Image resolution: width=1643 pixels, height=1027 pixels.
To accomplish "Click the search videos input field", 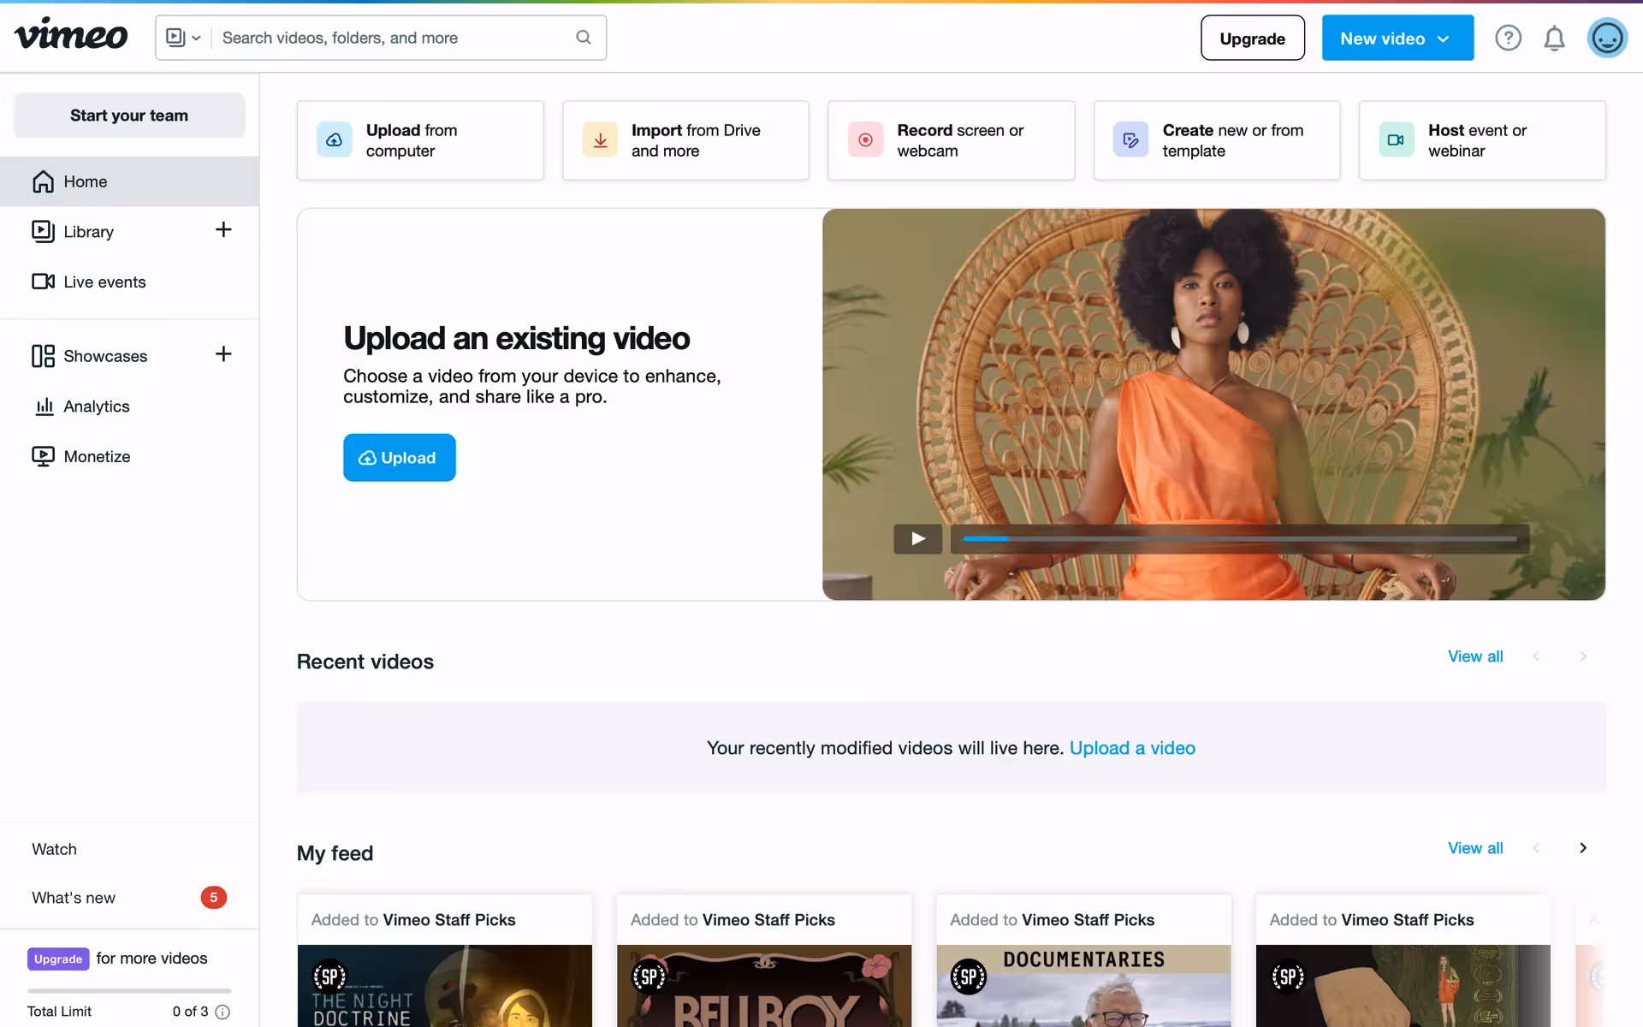I will coord(394,38).
